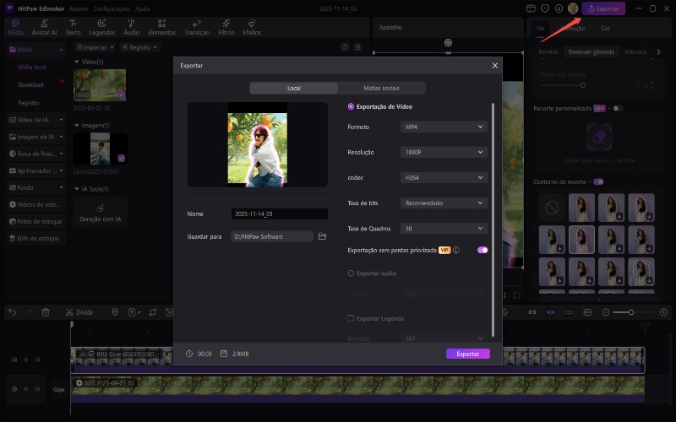Viewport: 676px width, 422px height.
Task: Click the Nome text field
Action: coord(279,214)
